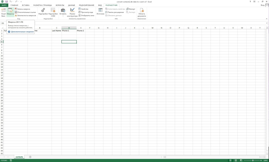This screenshot has height=162, width=269.
Task: Click Пакеты расширения
Action: click(114, 12)
